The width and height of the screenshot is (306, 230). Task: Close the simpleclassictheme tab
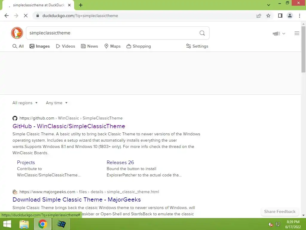pos(69,5)
